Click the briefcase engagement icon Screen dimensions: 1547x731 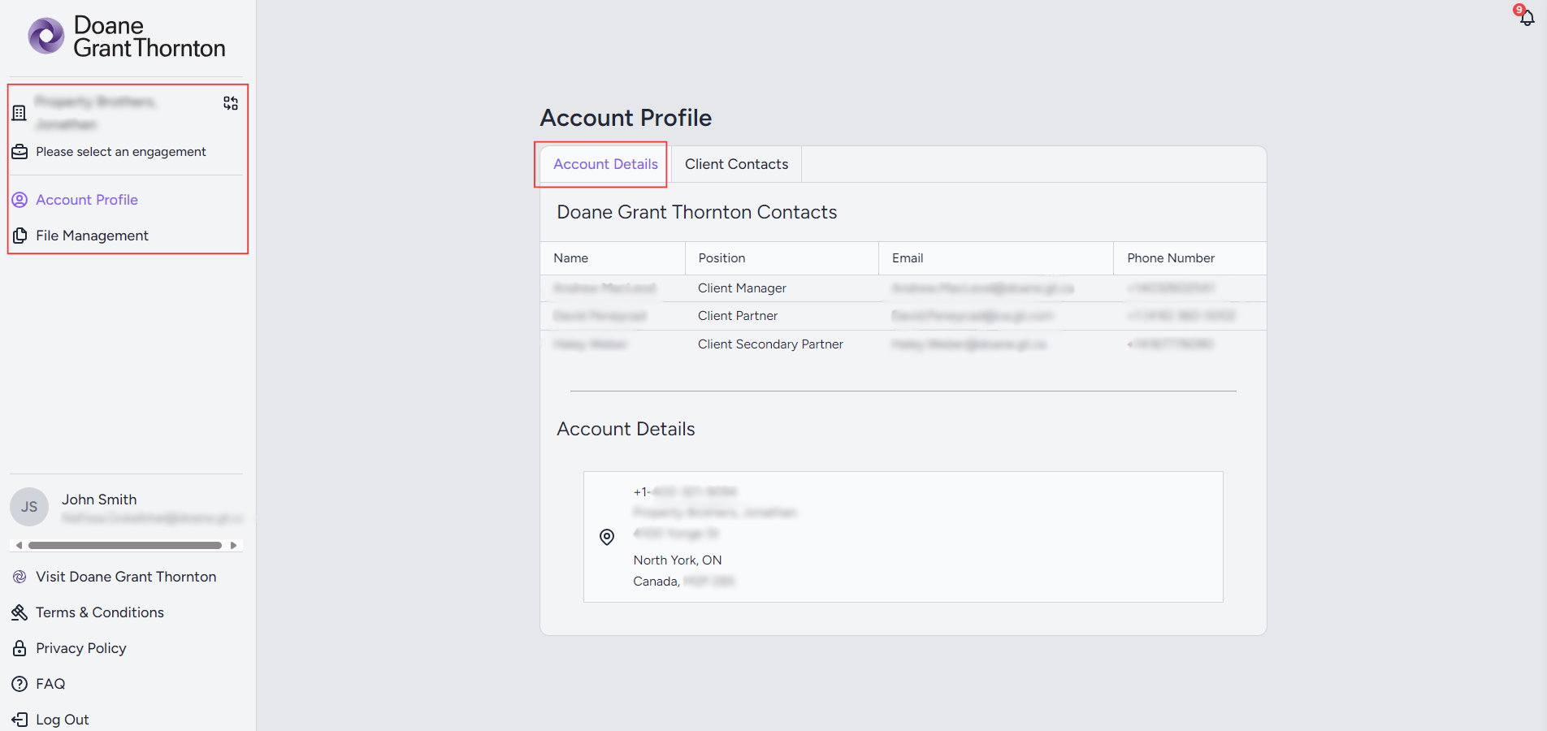tap(19, 151)
